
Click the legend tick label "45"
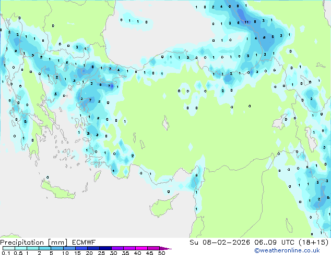click(x=149, y=253)
